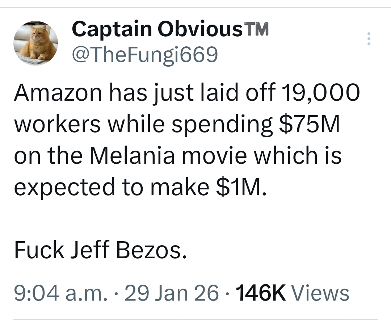Open the orange cat profile picture

pyautogui.click(x=35, y=43)
